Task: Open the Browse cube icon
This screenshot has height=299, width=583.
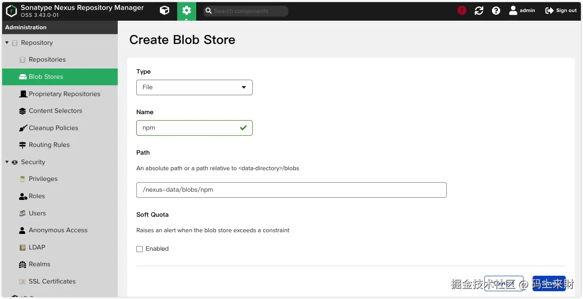Action: [x=164, y=11]
